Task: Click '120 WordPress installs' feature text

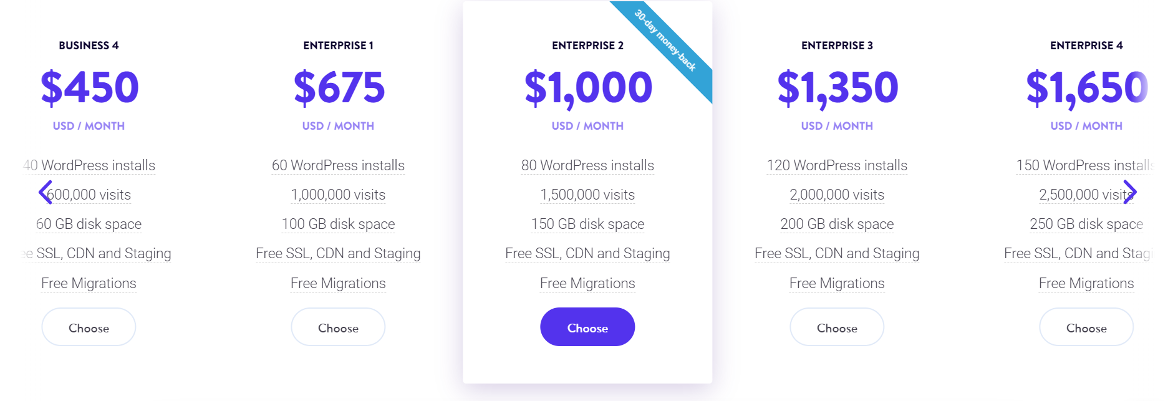Action: pos(837,165)
